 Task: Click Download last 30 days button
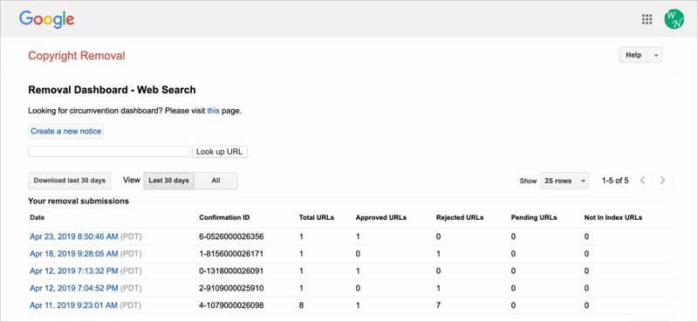pyautogui.click(x=70, y=181)
